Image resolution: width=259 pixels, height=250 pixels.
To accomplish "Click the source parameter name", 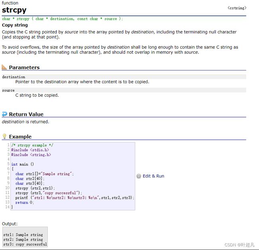I will (8, 90).
